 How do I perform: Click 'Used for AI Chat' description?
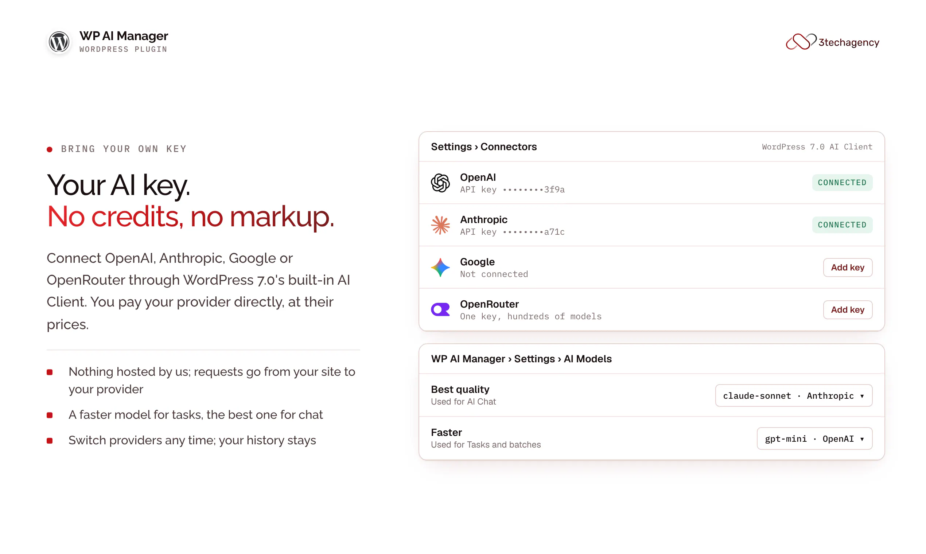pyautogui.click(x=463, y=401)
